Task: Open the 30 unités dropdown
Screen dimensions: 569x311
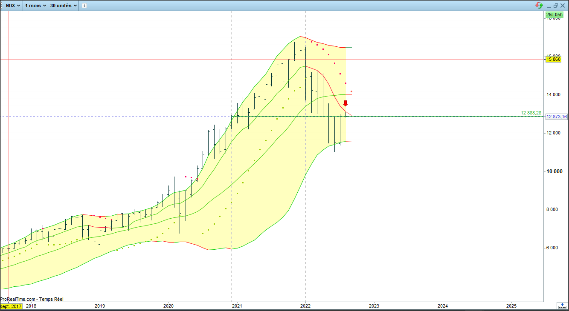Action: pos(64,6)
